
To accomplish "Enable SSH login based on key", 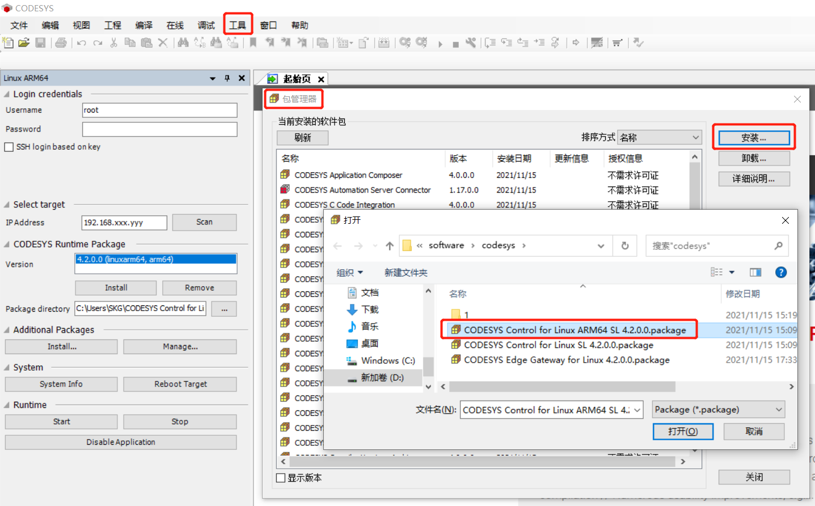I will click(9, 147).
